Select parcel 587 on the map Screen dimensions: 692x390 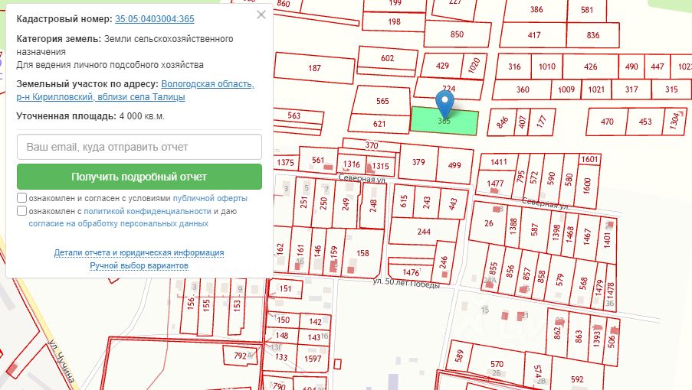pyautogui.click(x=535, y=229)
